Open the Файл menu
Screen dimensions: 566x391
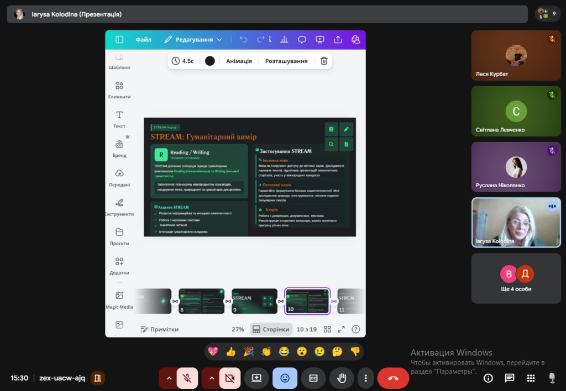[x=143, y=40]
